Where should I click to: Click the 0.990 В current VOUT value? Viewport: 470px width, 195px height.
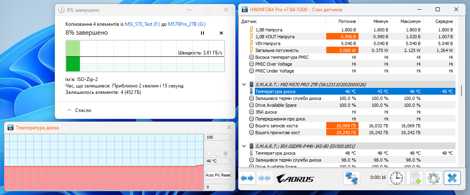(342, 37)
